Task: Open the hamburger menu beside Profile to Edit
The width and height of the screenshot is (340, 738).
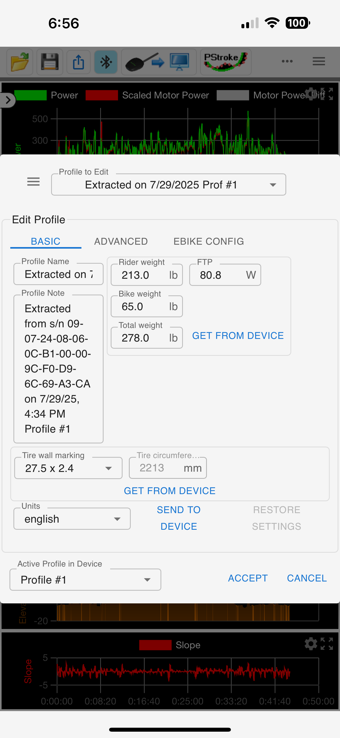Action: (x=33, y=182)
